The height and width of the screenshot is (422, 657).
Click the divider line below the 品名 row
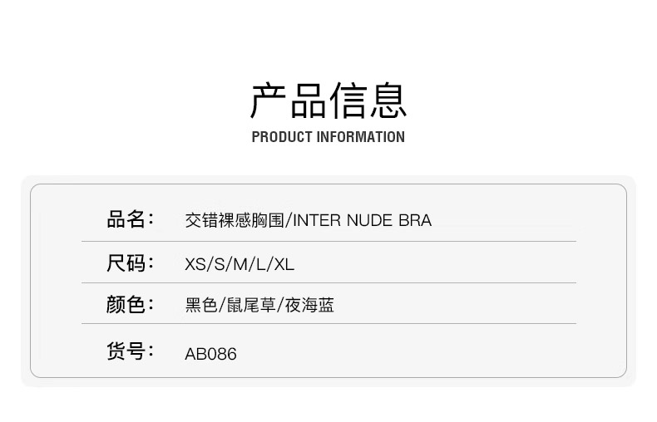[x=328, y=242]
